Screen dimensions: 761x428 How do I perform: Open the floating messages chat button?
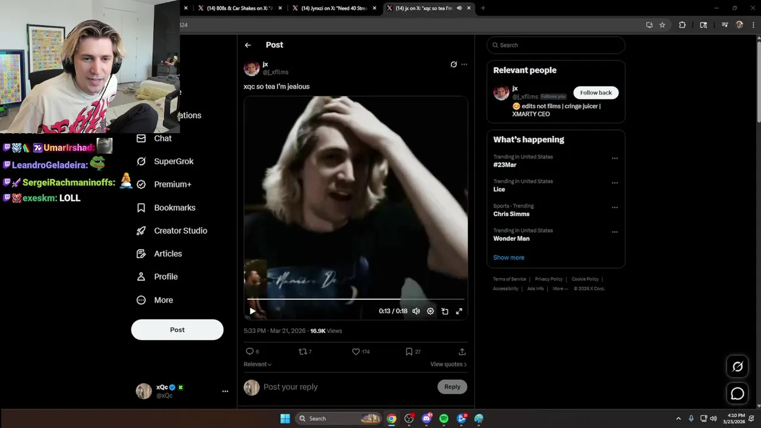[x=738, y=394]
